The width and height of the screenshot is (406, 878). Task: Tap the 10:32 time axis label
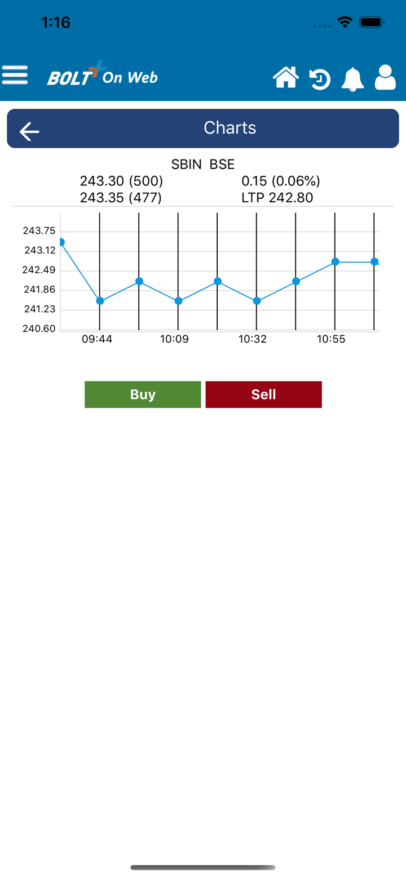tap(252, 339)
